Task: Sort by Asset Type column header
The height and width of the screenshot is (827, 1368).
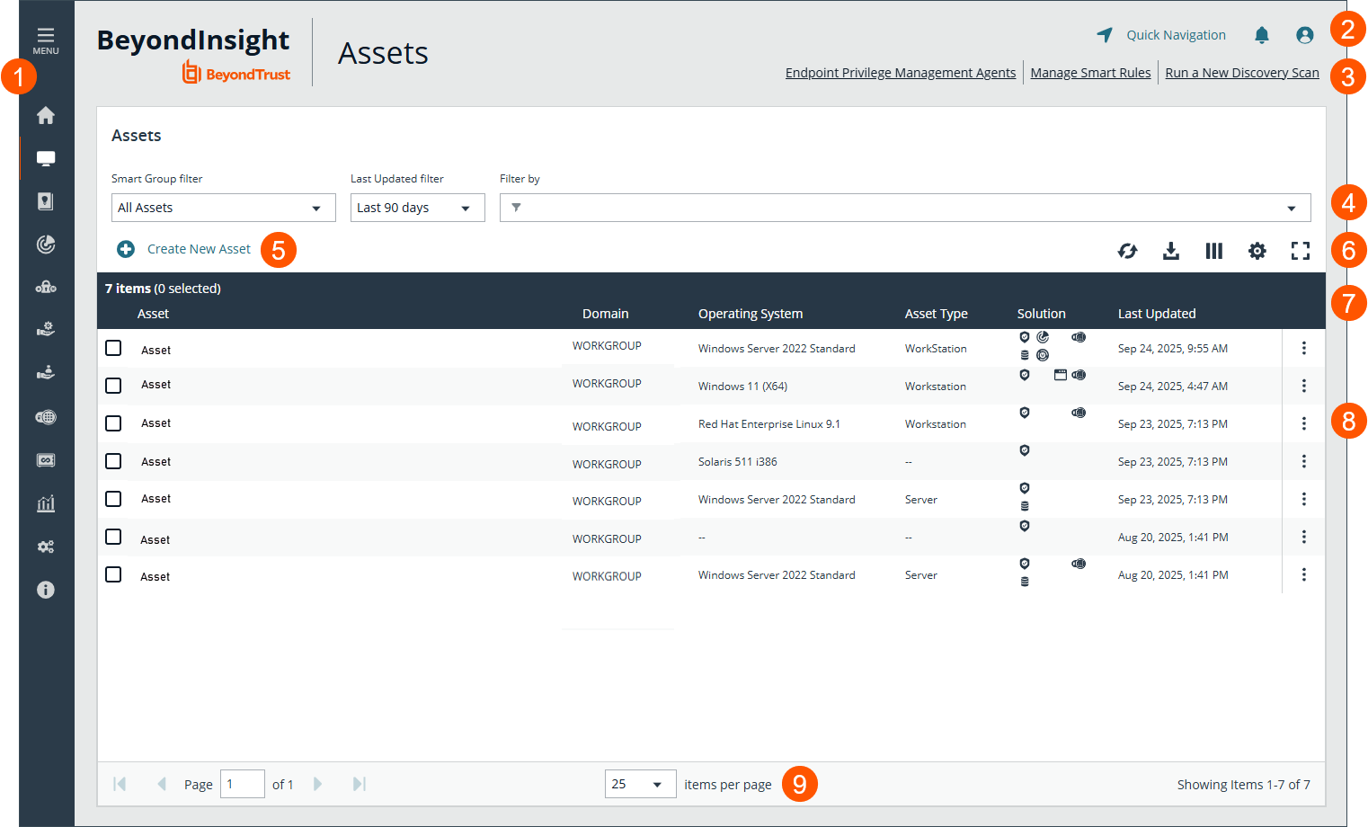Action: pyautogui.click(x=937, y=314)
